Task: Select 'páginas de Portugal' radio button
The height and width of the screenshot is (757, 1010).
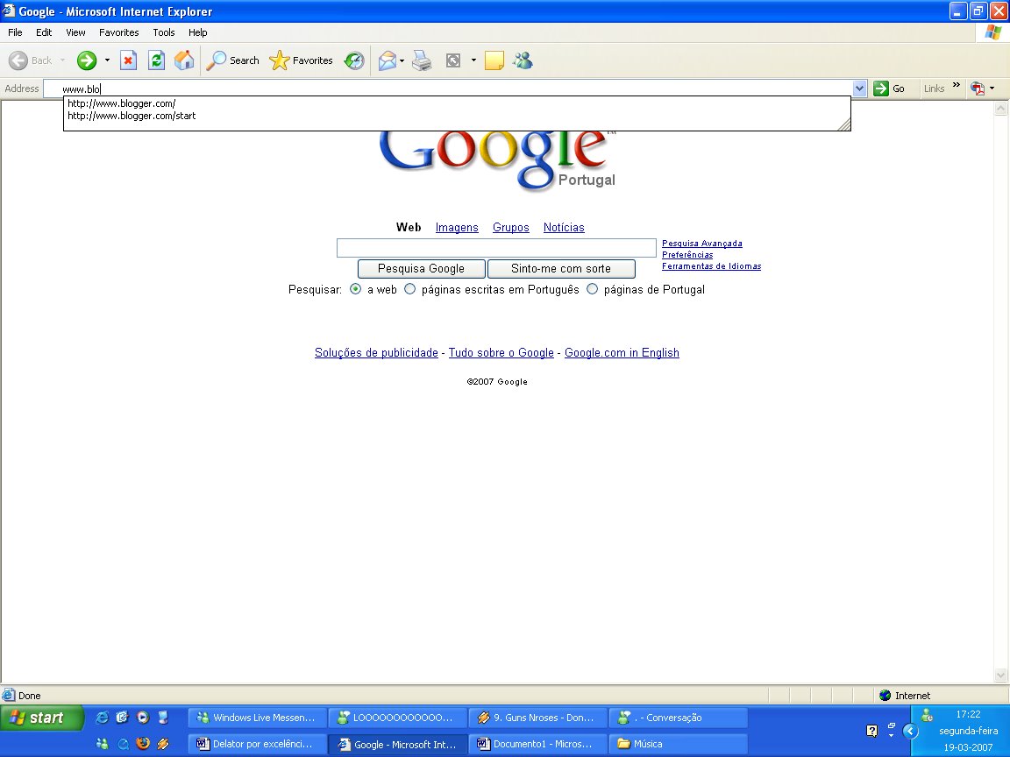Action: pos(592,289)
